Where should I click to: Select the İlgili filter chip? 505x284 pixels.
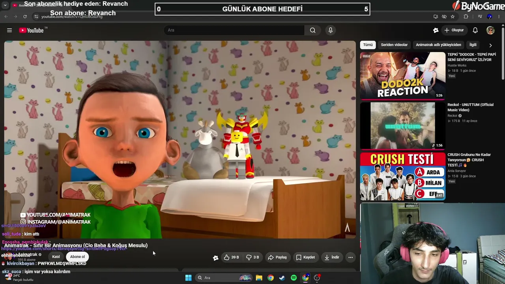coord(473,45)
